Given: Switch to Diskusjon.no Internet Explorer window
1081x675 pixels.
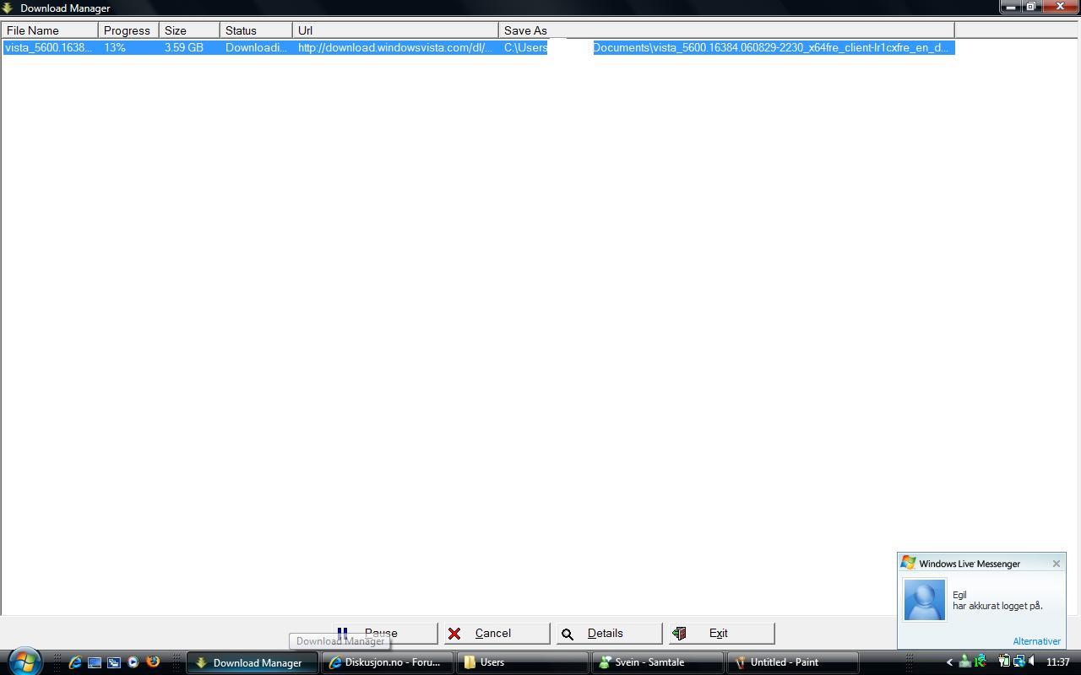Looking at the screenshot, I should point(387,662).
